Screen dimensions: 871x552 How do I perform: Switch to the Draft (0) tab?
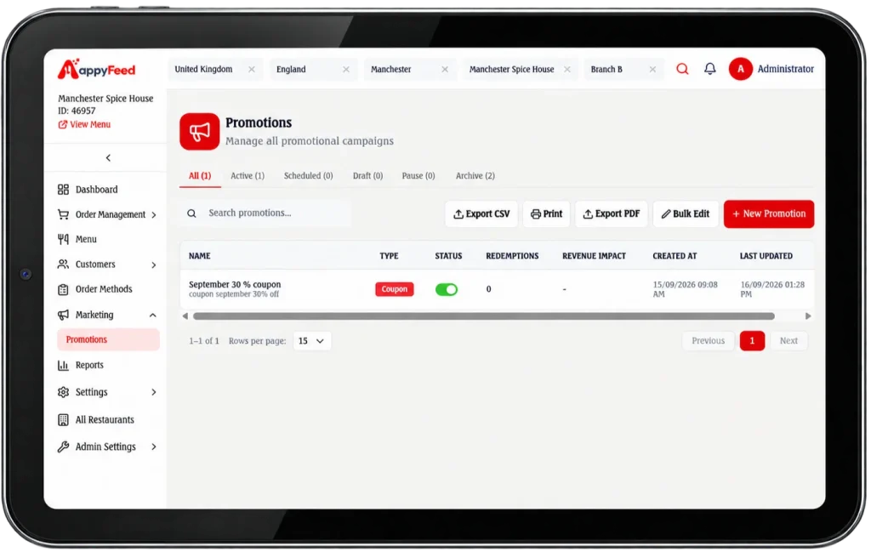coord(367,176)
